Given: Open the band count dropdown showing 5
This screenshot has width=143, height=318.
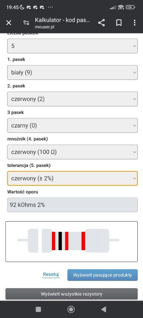Looking at the screenshot, I should 72,46.
